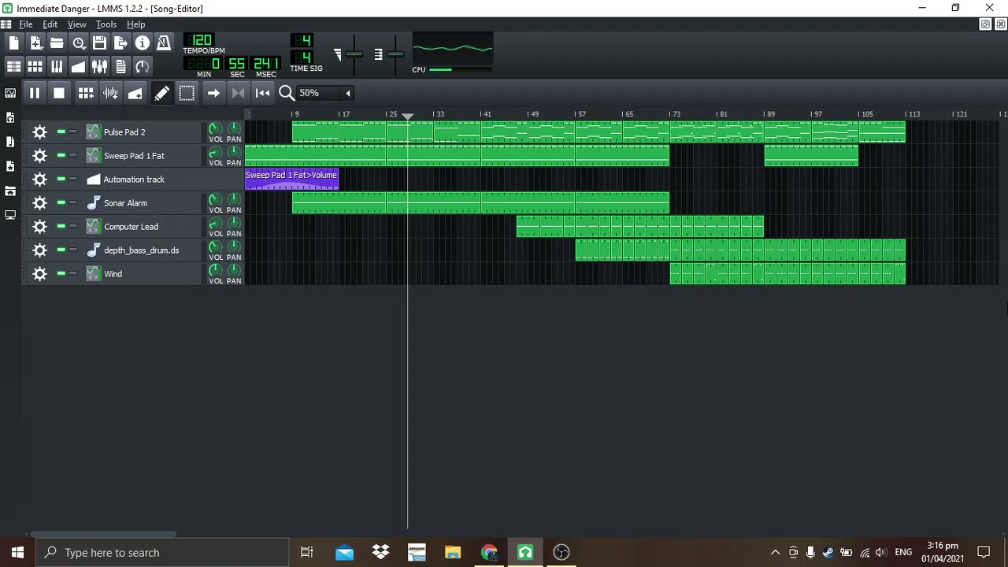Show the Automation Editor icon

[x=78, y=66]
